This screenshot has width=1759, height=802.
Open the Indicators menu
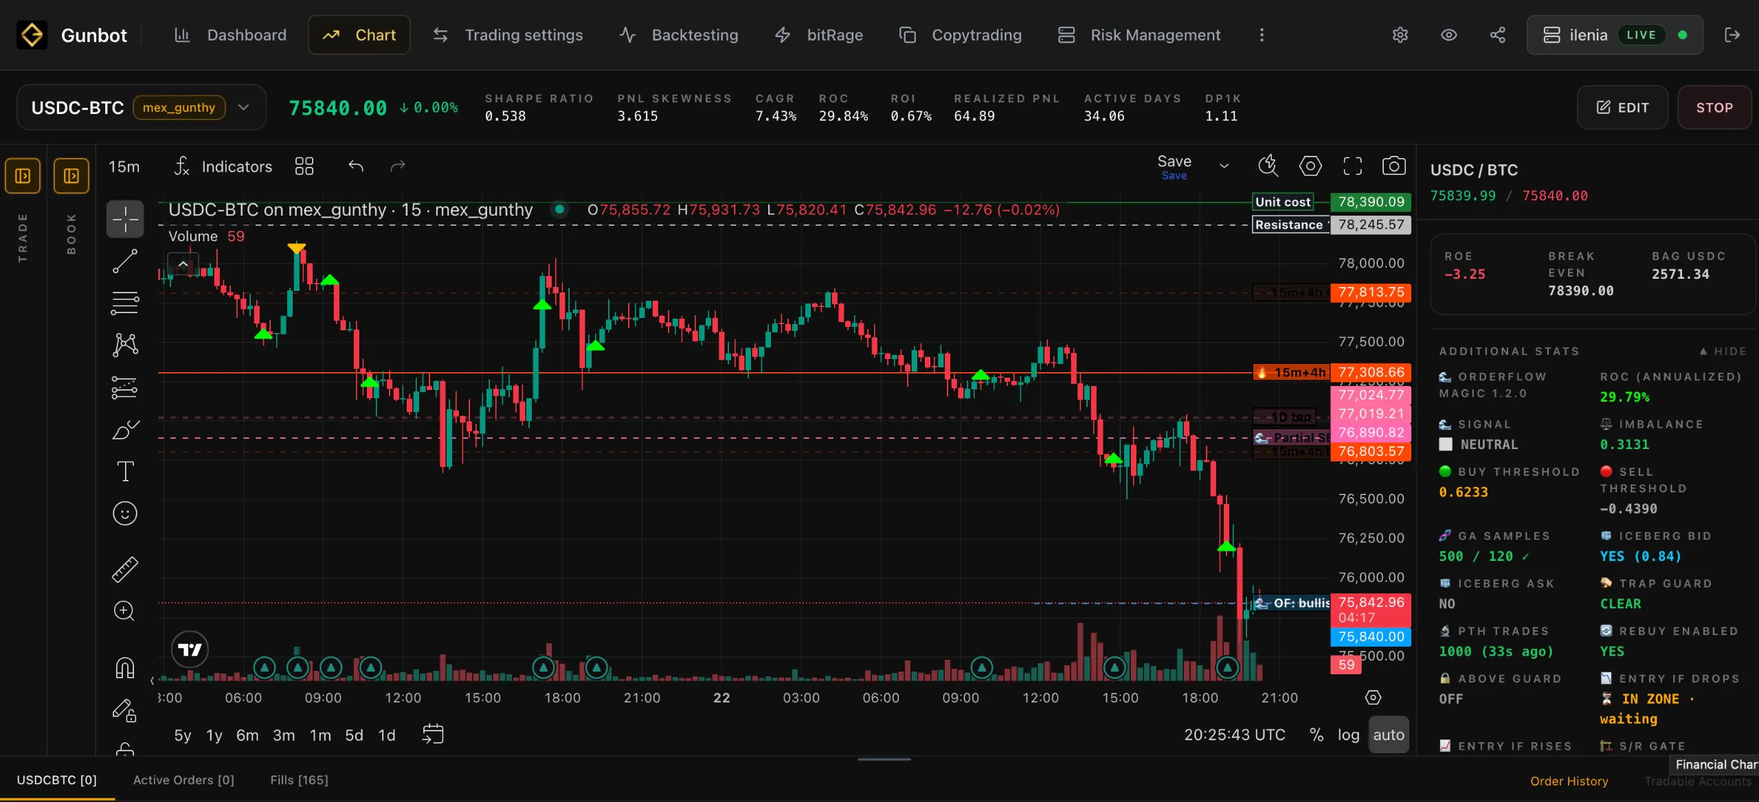[x=223, y=167]
